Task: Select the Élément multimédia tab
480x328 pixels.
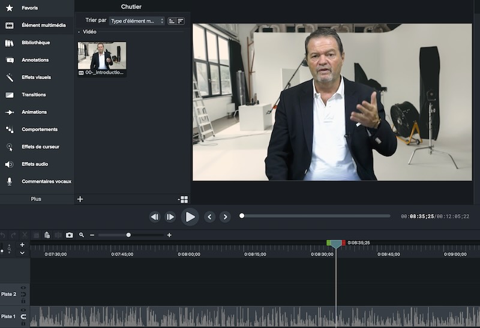Action: click(x=43, y=25)
